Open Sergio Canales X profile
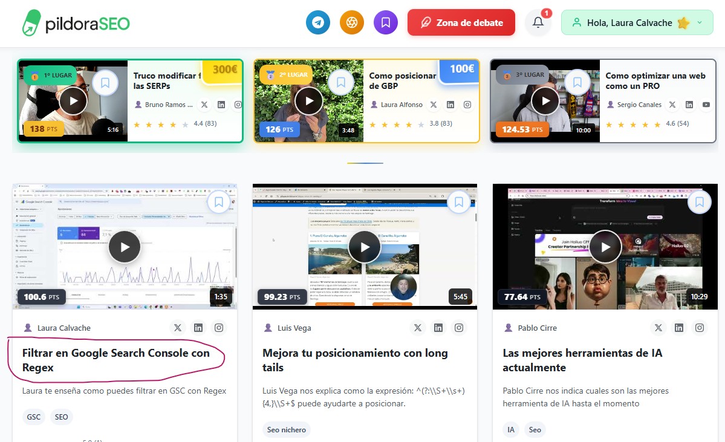725x442 pixels. click(672, 105)
